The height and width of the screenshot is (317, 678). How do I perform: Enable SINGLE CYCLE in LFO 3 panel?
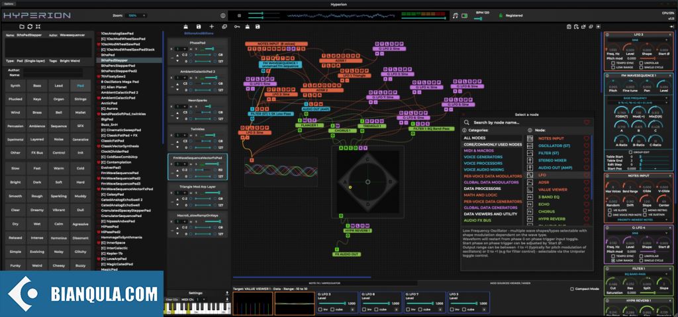(640, 68)
